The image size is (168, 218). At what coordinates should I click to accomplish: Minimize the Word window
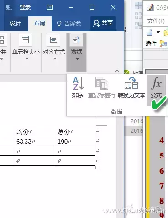[x=71, y=7]
